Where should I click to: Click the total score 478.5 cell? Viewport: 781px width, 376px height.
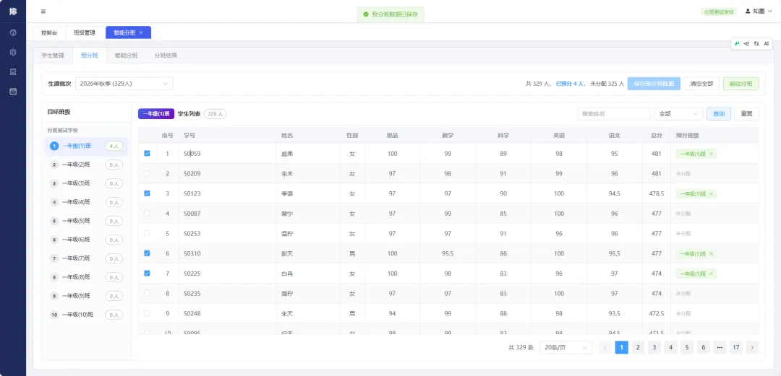[x=657, y=193]
